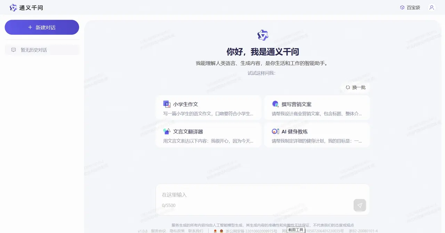Screen dimensions: 445x233
Task: Start a new conversation via 新建对话
Action: click(42, 27)
